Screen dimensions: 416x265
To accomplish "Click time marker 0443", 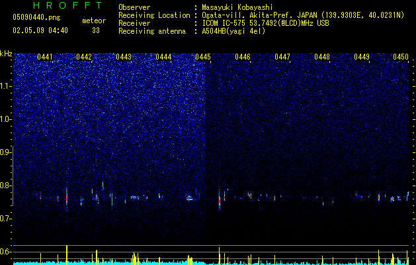I will [x=124, y=57].
